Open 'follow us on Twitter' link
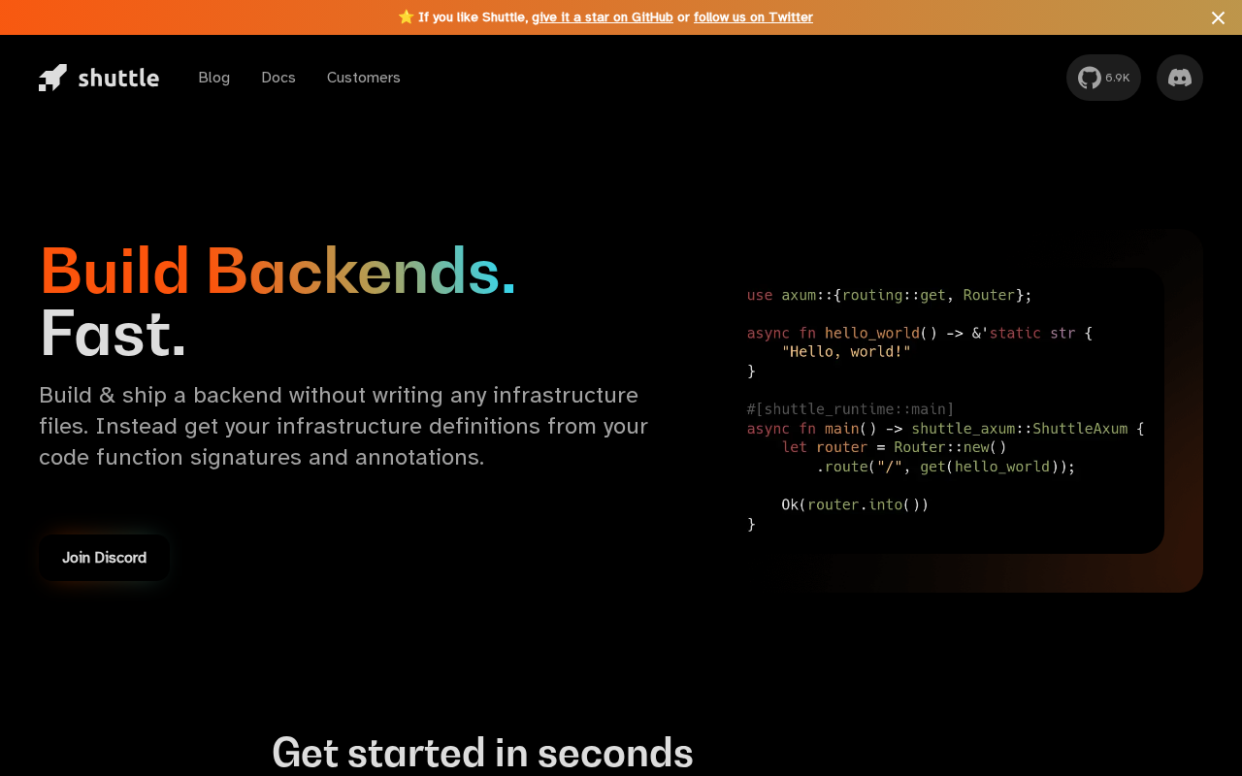 click(753, 16)
